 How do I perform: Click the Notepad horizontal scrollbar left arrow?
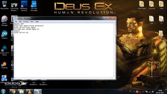click(15, 78)
